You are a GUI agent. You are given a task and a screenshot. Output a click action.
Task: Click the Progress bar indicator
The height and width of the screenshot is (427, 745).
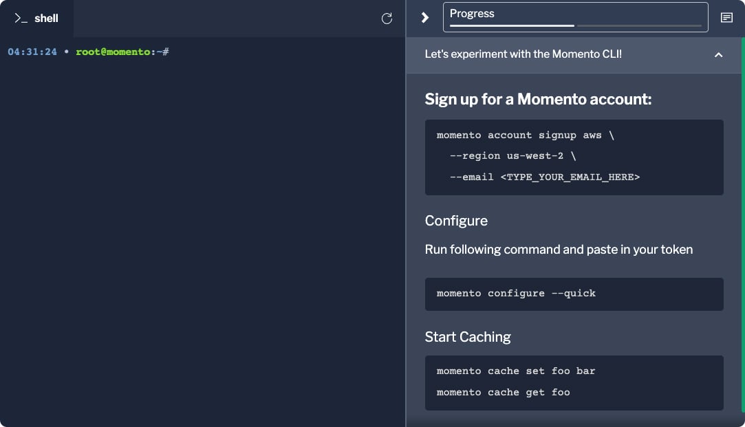point(575,25)
